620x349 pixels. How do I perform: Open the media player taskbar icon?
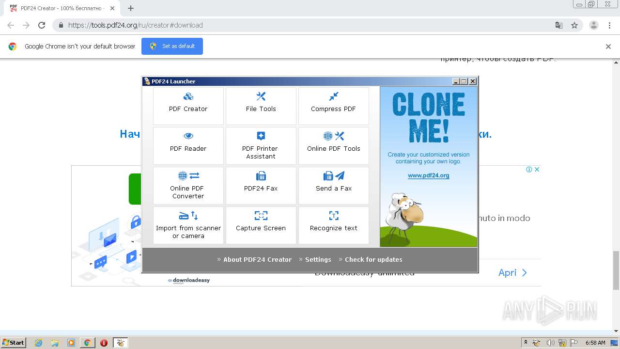tap(71, 343)
